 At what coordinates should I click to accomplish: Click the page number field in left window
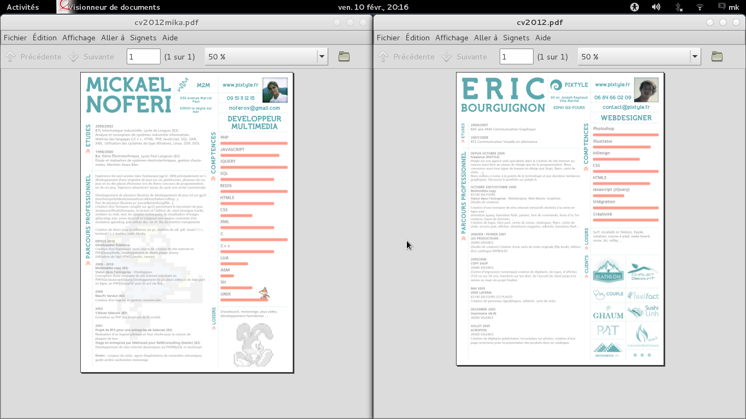point(143,57)
